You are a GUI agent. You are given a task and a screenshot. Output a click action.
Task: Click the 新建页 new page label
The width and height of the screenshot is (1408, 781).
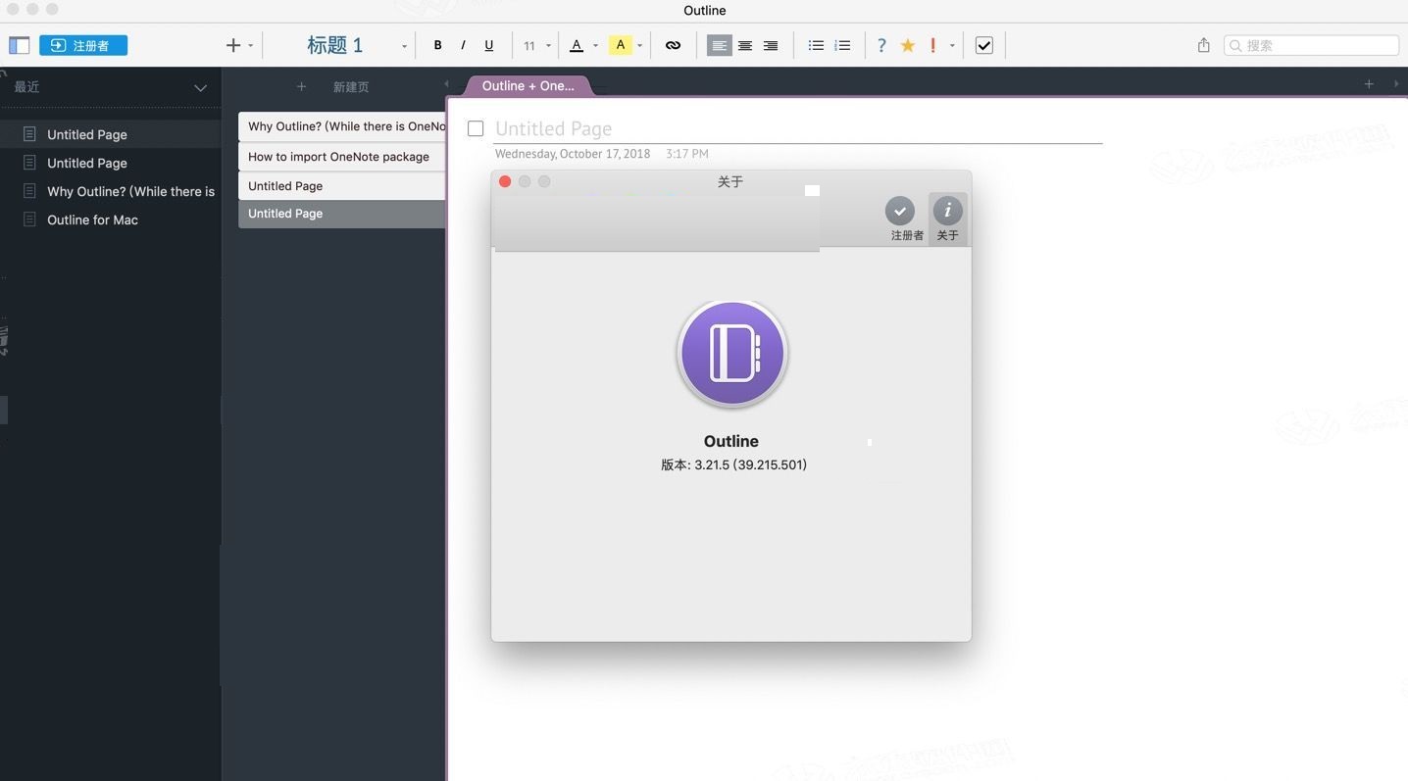point(351,87)
